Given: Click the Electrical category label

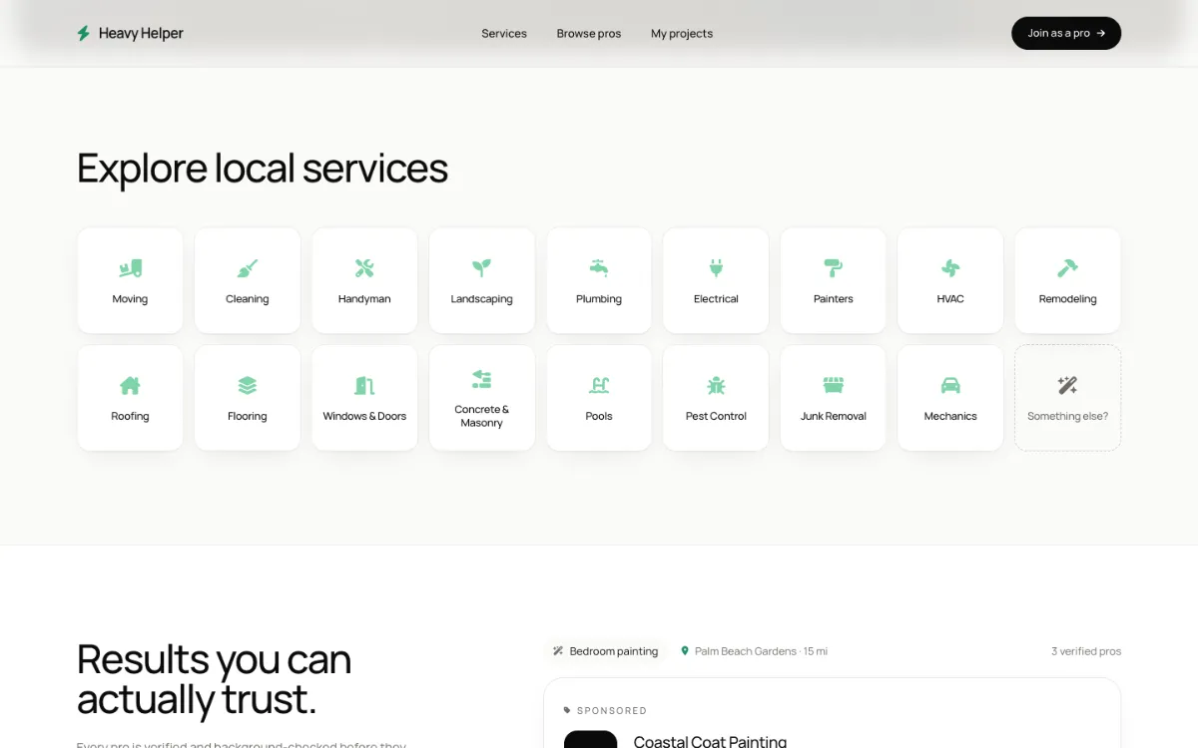Looking at the screenshot, I should 716,299.
